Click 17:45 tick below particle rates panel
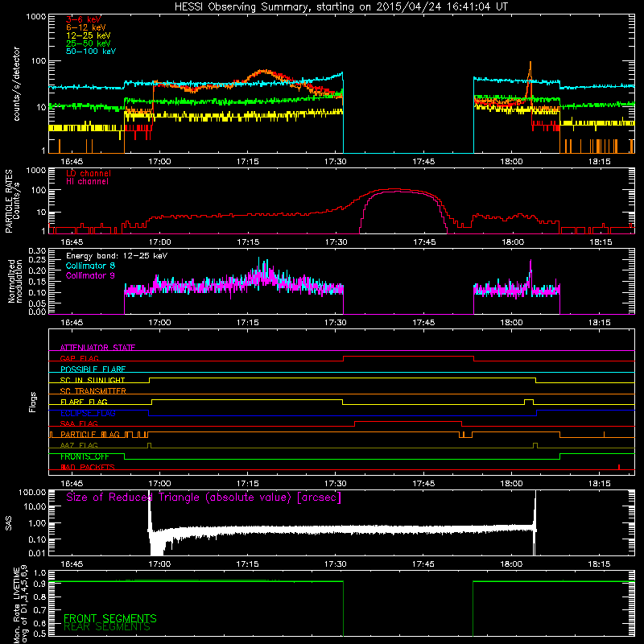This screenshot has width=644, height=644. tap(424, 242)
